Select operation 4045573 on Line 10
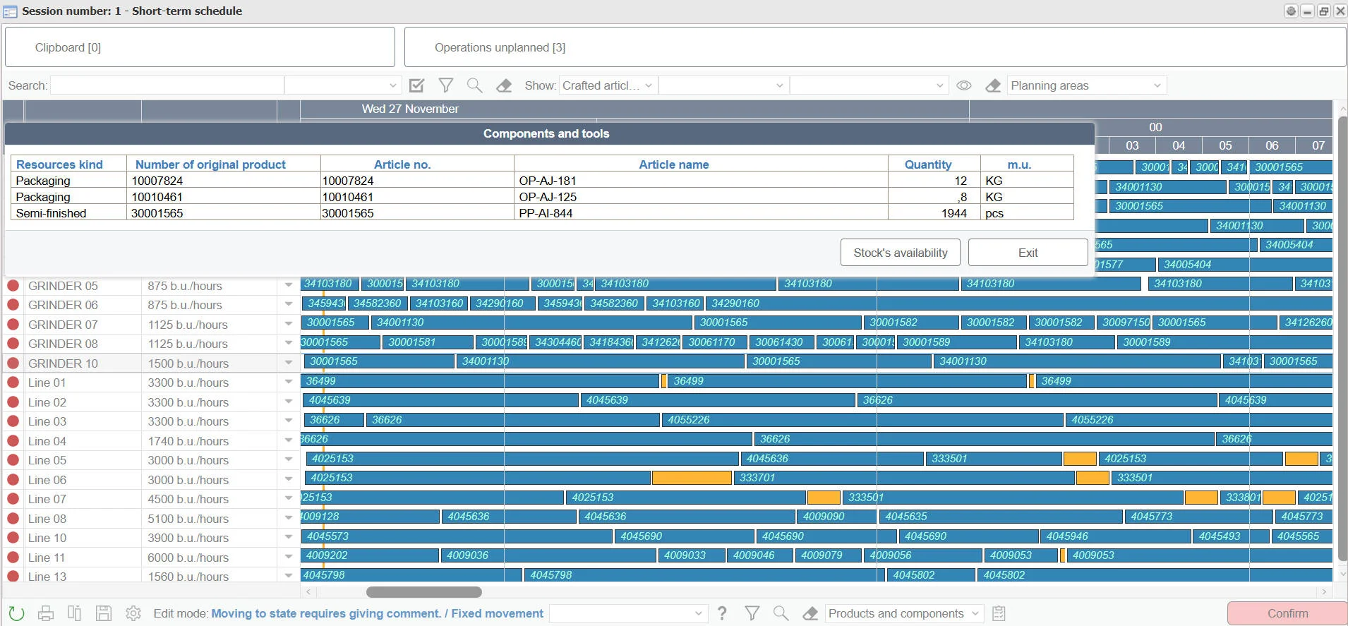 [x=456, y=536]
